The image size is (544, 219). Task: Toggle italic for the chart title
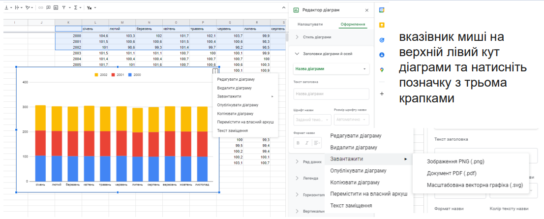click(306, 143)
